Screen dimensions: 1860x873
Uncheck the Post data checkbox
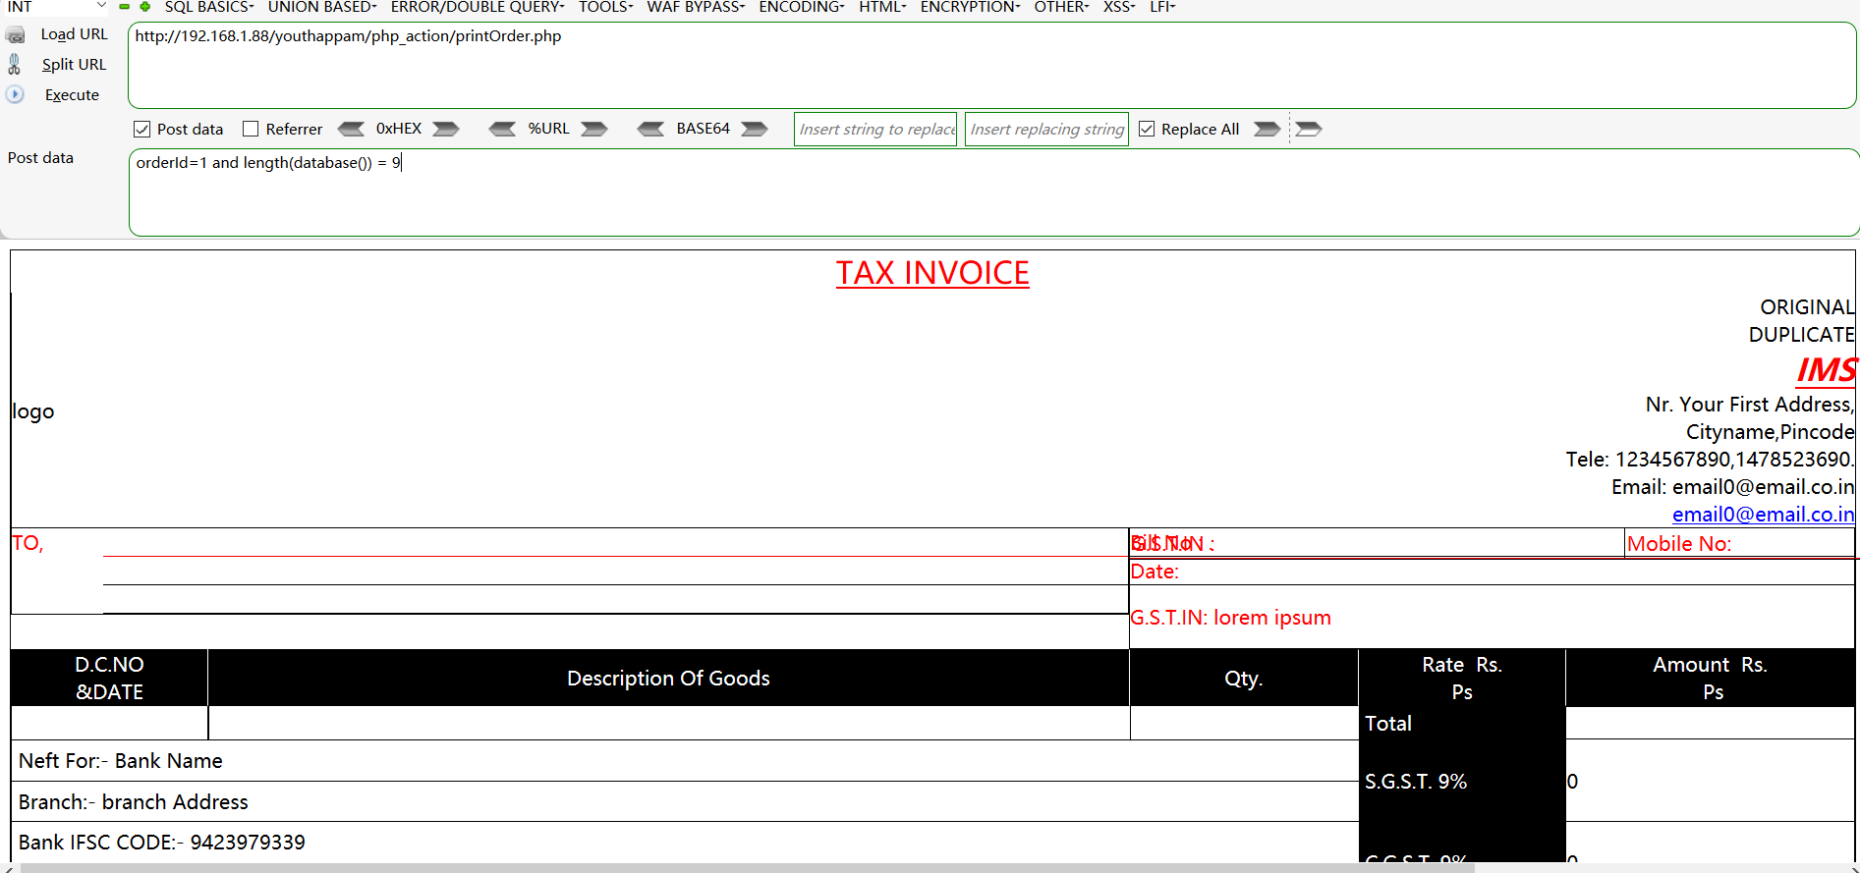click(x=141, y=129)
